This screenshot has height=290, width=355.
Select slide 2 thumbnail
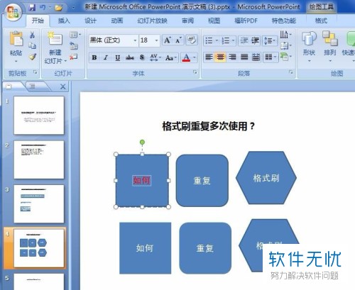click(39, 160)
